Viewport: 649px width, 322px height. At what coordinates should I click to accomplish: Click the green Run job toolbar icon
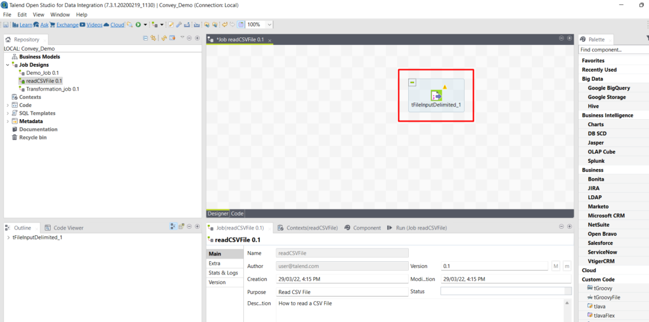(138, 25)
